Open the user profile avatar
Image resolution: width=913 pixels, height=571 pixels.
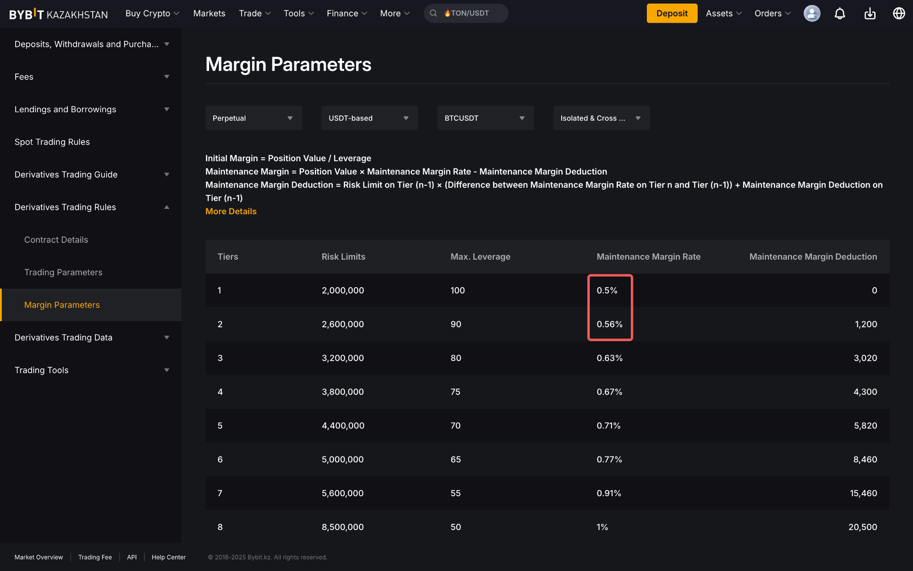pyautogui.click(x=812, y=13)
